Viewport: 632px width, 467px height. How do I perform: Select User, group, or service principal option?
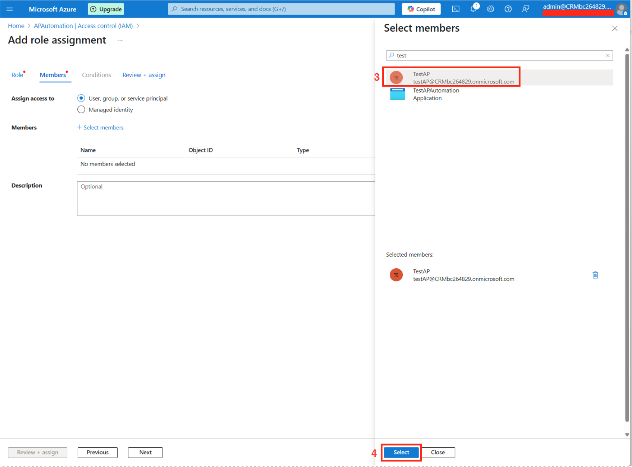pyautogui.click(x=81, y=98)
